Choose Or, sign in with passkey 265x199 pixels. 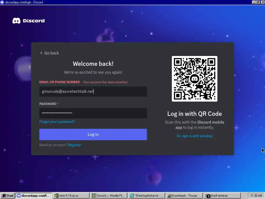coord(195,136)
